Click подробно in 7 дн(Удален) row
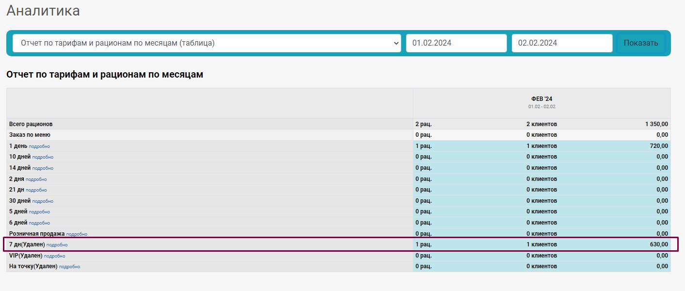This screenshot has height=291, width=685. pos(57,245)
